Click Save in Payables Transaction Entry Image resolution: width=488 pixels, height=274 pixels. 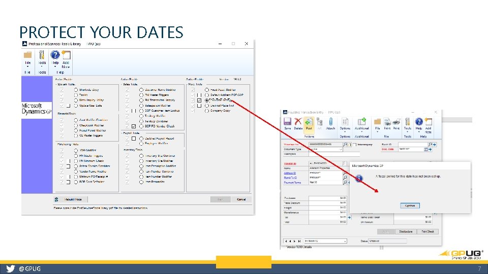[x=288, y=123]
